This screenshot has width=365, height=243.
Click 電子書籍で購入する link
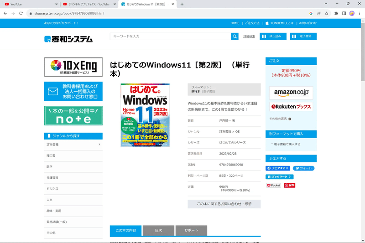[287, 144]
